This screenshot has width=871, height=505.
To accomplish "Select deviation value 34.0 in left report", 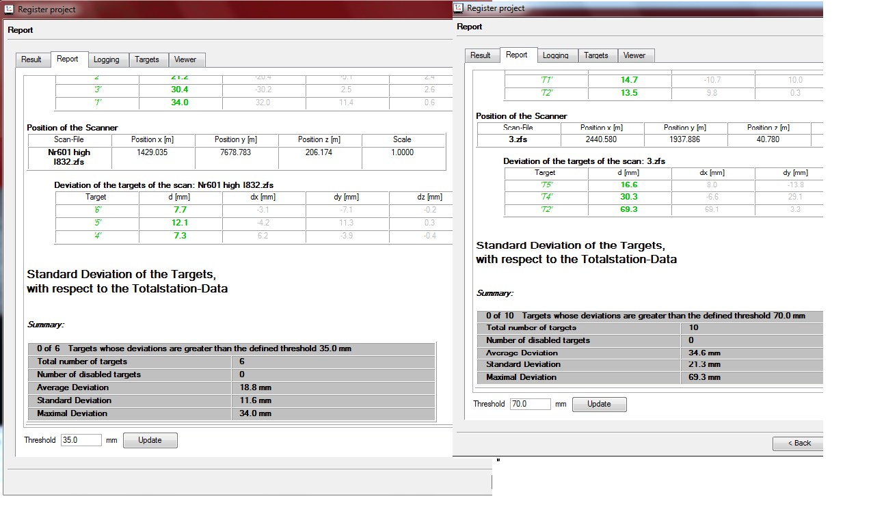I will coord(180,103).
